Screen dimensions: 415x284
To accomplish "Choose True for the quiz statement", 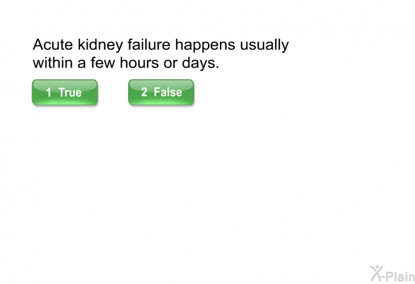I will coord(65,92).
